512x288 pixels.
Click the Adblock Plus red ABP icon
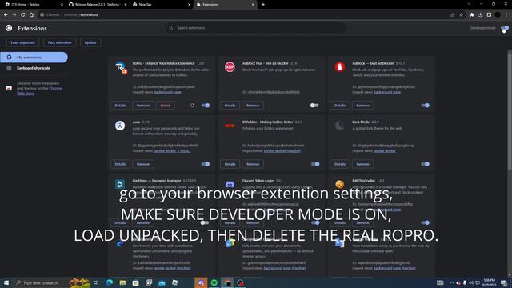click(x=230, y=67)
